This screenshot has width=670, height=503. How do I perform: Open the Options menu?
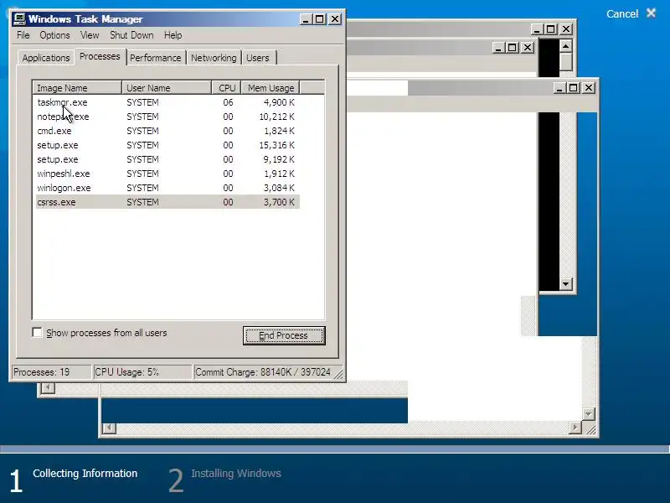pyautogui.click(x=54, y=35)
